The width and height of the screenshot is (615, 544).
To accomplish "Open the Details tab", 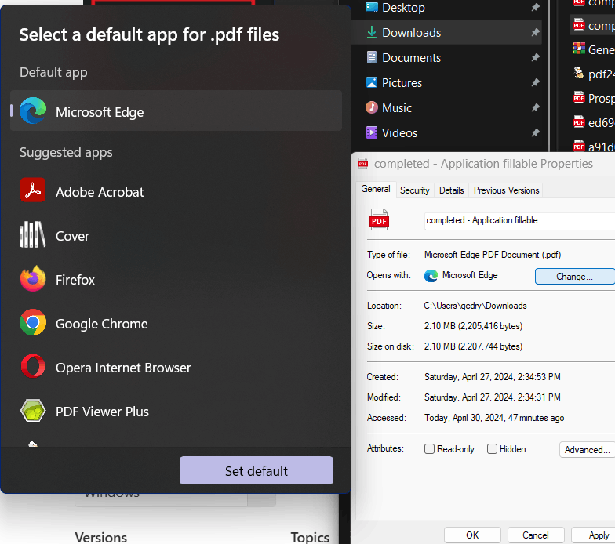I will tap(452, 190).
